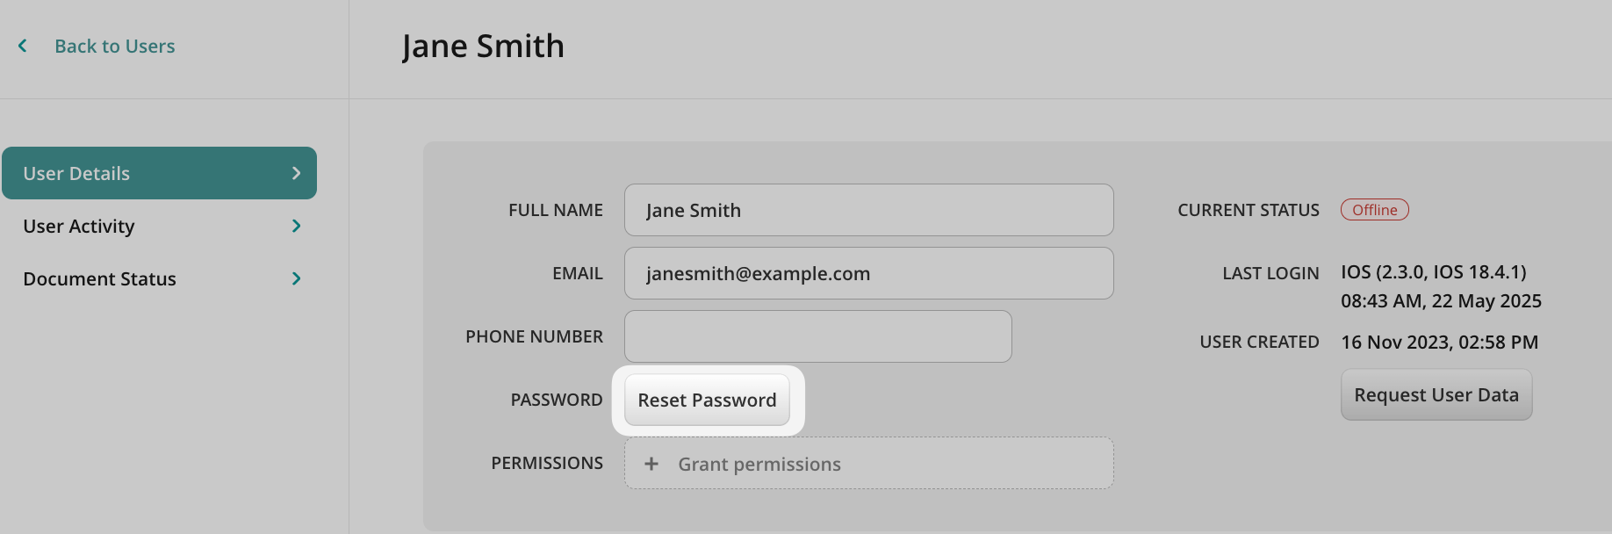The image size is (1612, 534).
Task: Open the Document Status section
Action: (99, 279)
